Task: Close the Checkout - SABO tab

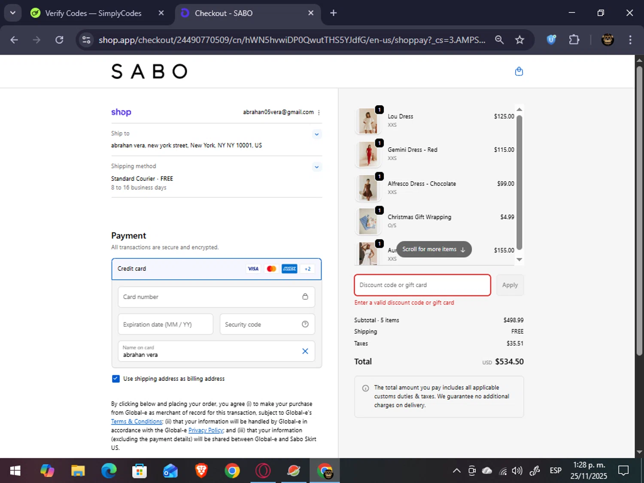Action: pyautogui.click(x=311, y=13)
